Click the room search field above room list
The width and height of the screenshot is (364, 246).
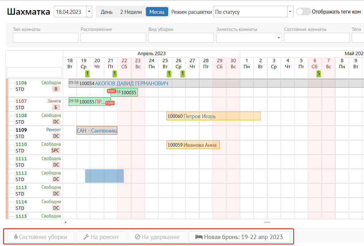tap(34, 72)
